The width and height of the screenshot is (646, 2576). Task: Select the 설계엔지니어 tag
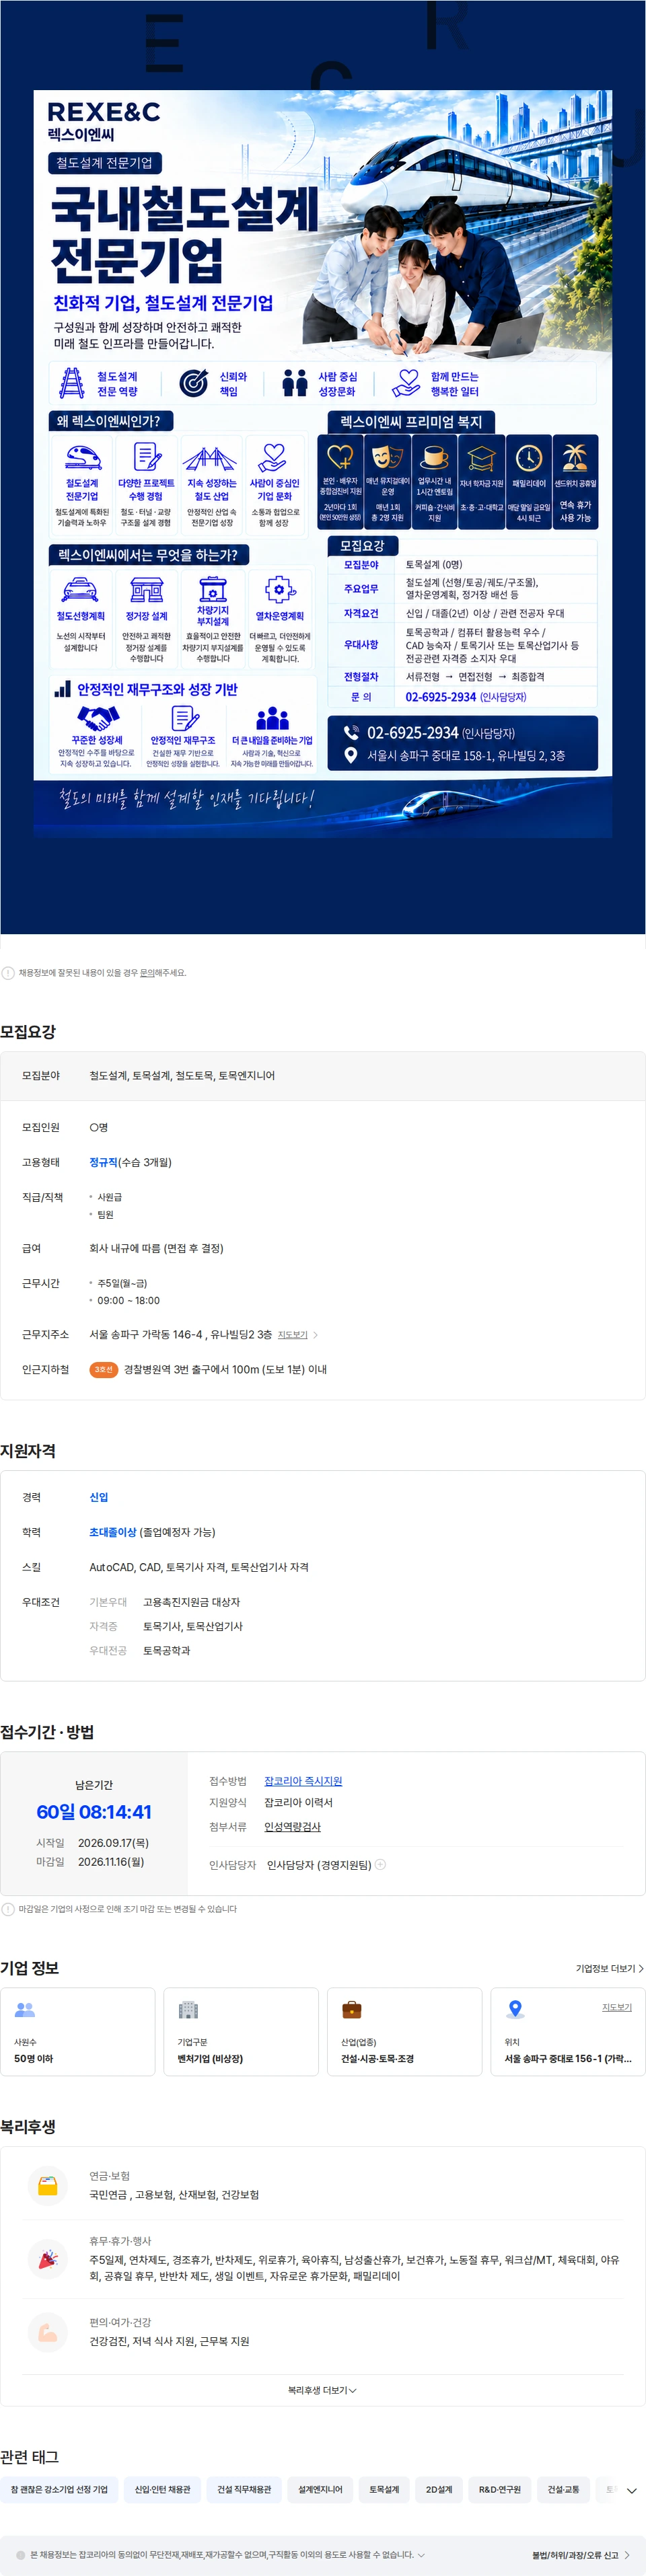pyautogui.click(x=320, y=2489)
